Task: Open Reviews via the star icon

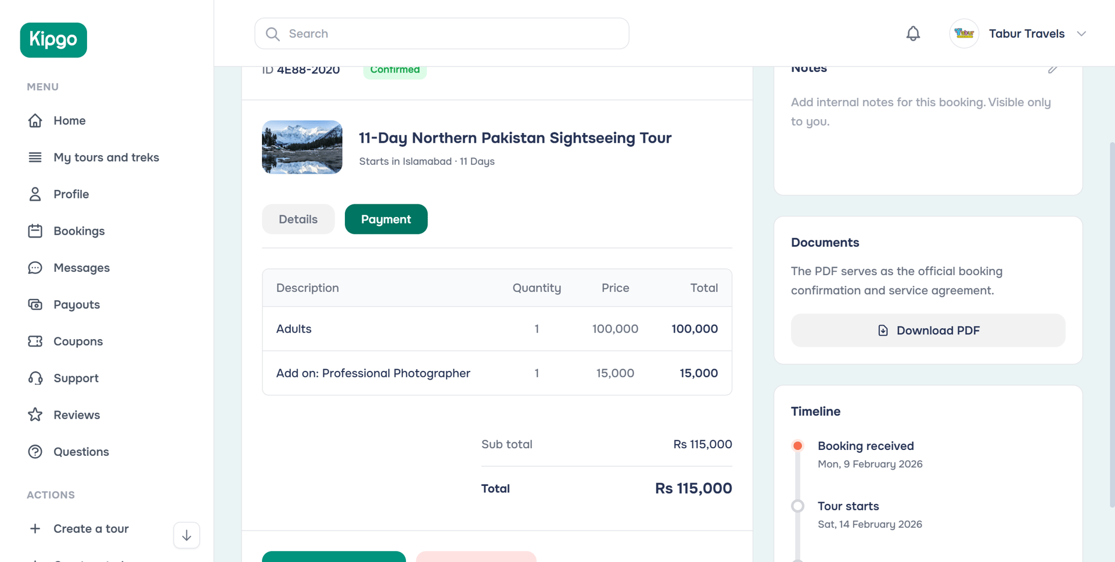Action: click(x=35, y=415)
